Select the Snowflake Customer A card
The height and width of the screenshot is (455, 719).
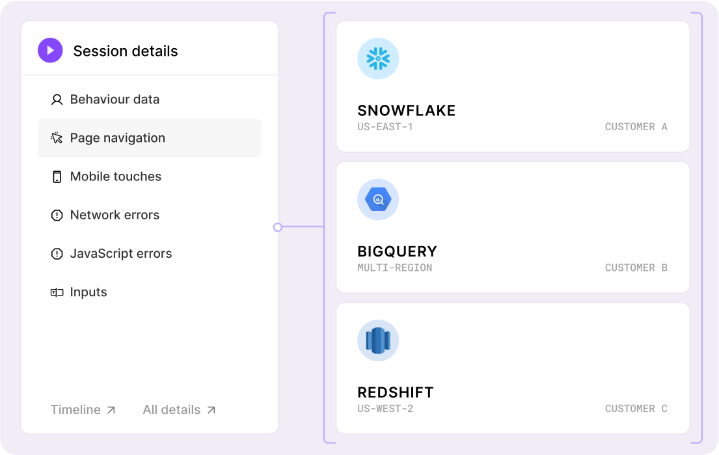[x=513, y=87]
